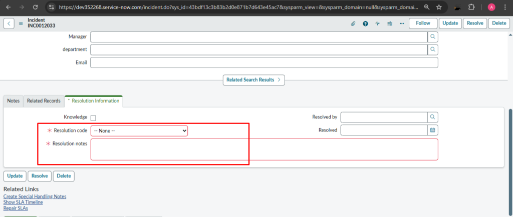Open the help question mark icon
This screenshot has height=217, width=513.
[x=365, y=23]
